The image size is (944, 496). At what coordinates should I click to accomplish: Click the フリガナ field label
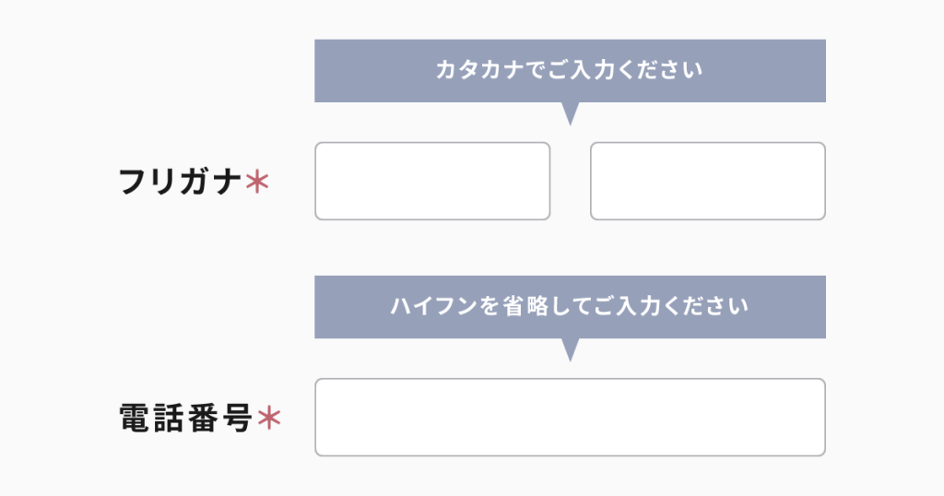(x=181, y=182)
